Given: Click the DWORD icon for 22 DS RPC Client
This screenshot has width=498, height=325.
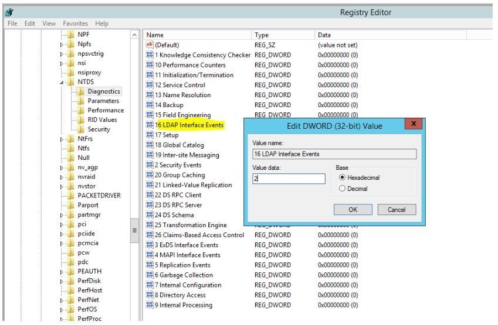Looking at the screenshot, I should tap(149, 195).
